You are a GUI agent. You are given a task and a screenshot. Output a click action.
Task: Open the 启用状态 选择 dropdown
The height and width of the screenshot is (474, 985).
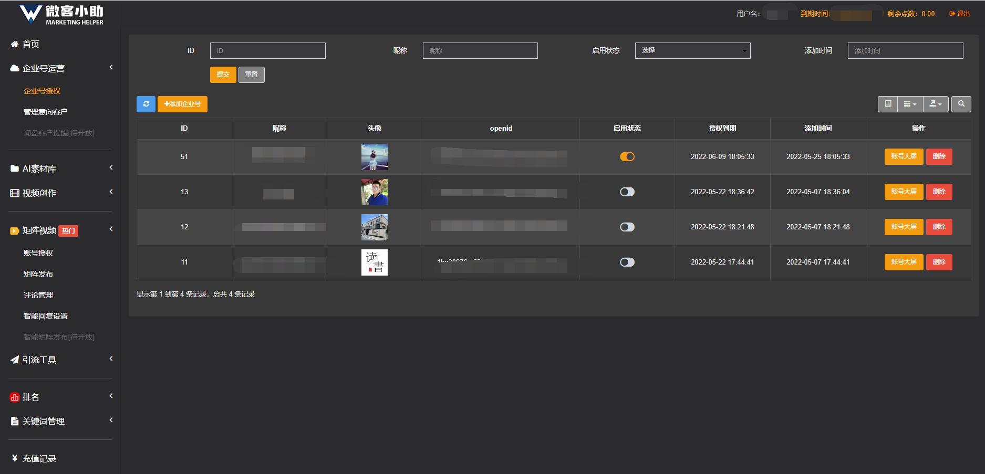(692, 50)
